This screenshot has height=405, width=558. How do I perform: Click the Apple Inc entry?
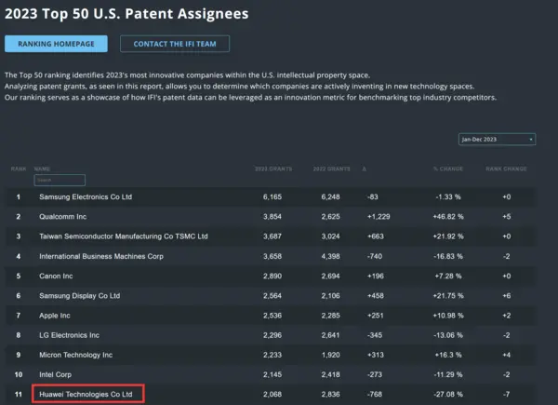55,316
